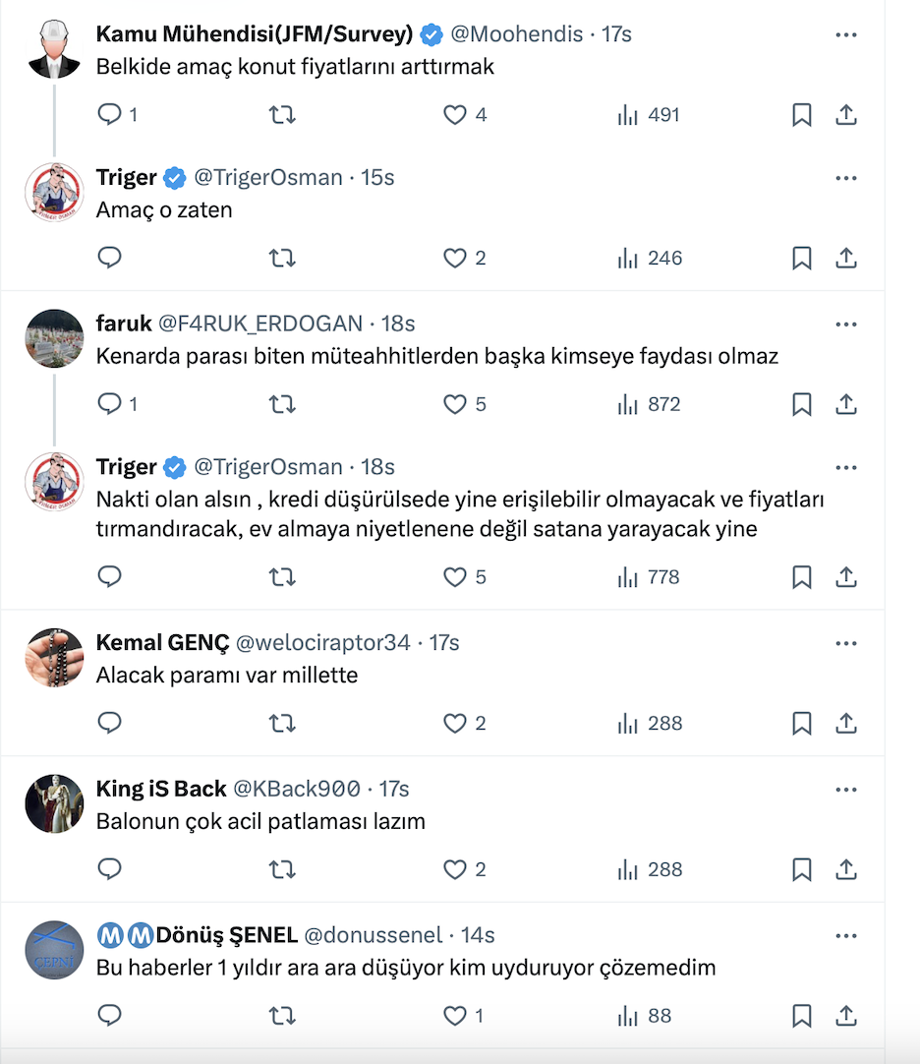Expand more options on Kemal GENÇ's tweet
This screenshot has width=920, height=1064.
pyautogui.click(x=845, y=643)
